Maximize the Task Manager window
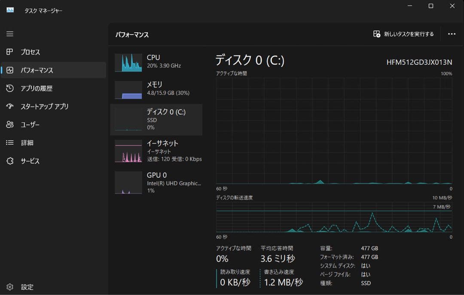The height and width of the screenshot is (295, 464). 430,6
